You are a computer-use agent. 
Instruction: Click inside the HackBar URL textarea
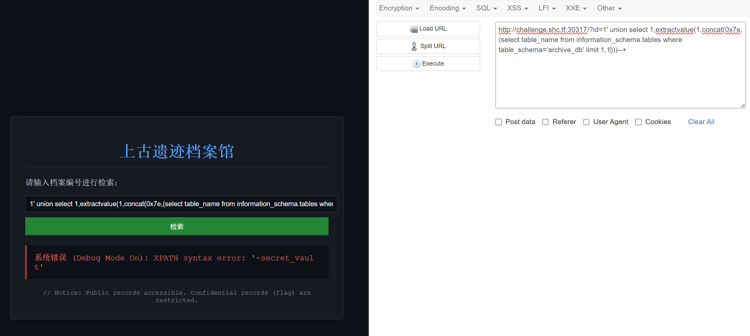(x=620, y=65)
